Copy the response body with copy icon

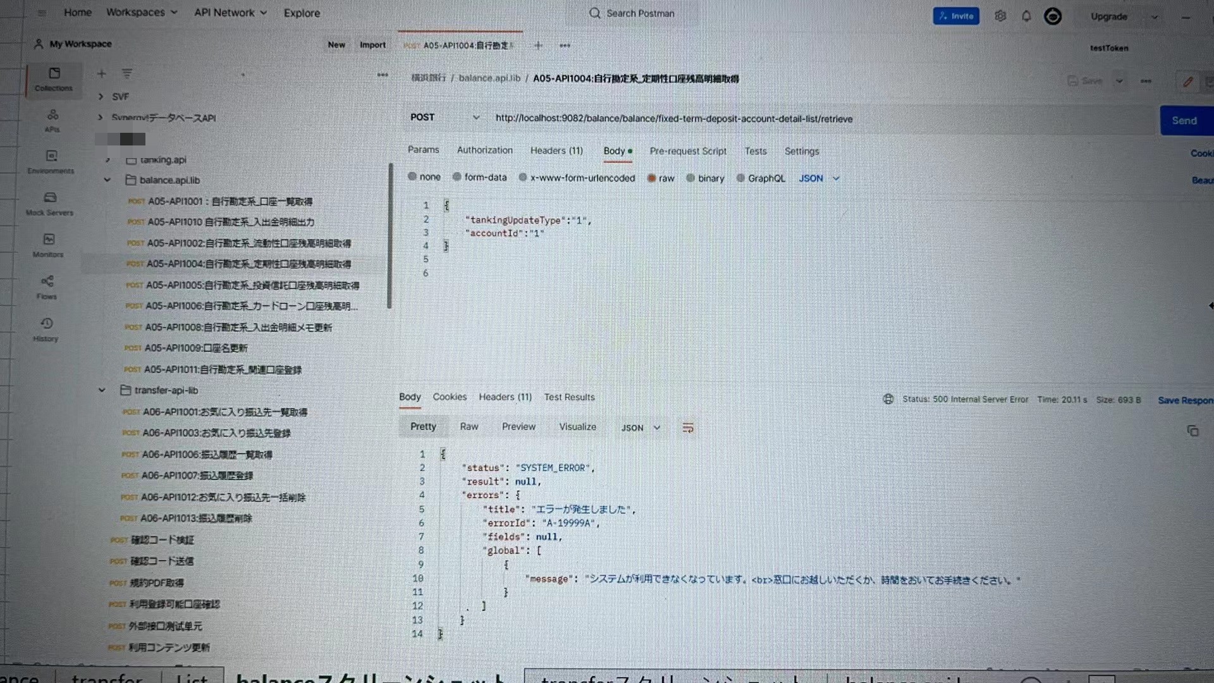(1193, 431)
